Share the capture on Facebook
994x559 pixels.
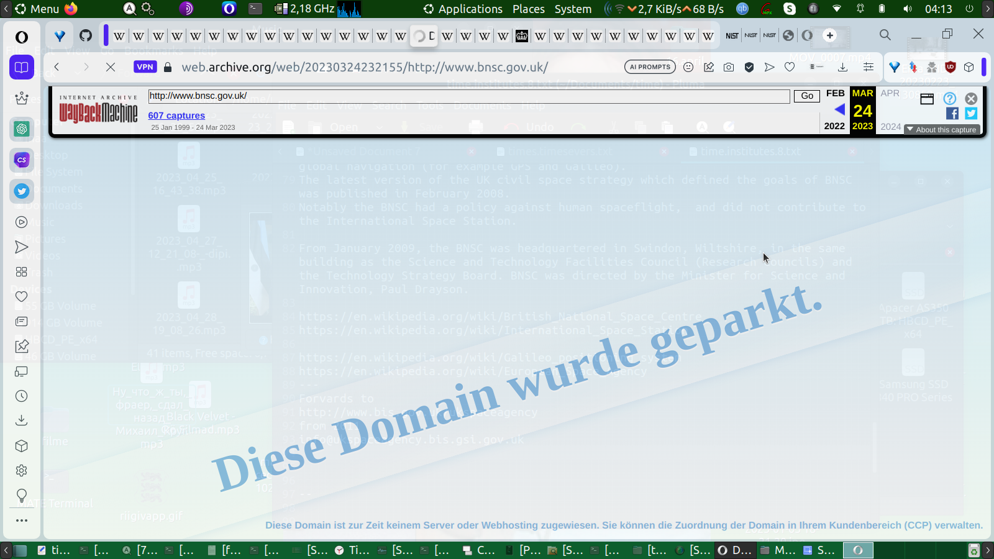coord(952,113)
